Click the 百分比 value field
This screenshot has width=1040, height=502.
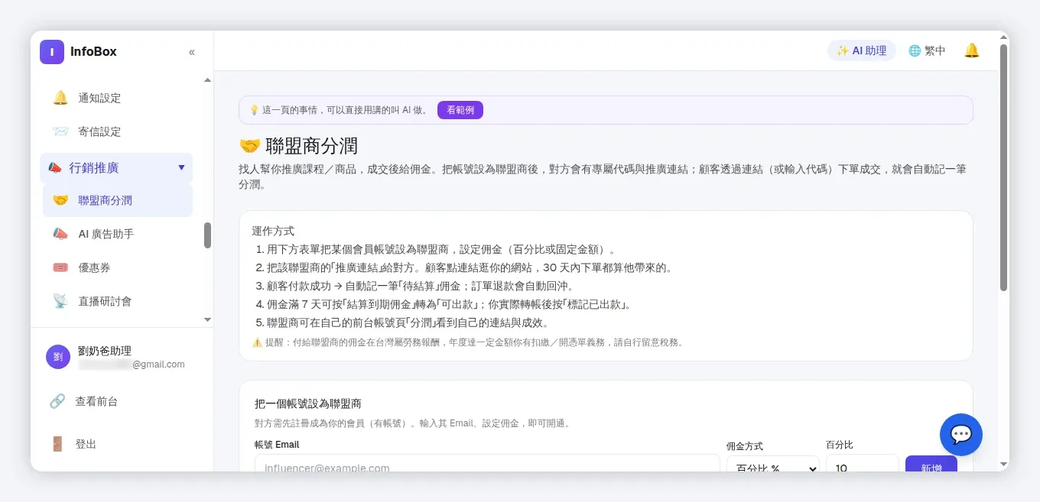[x=863, y=464]
